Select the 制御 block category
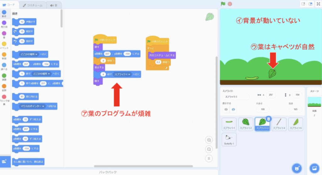This screenshot has height=175, width=322. tap(4, 56)
